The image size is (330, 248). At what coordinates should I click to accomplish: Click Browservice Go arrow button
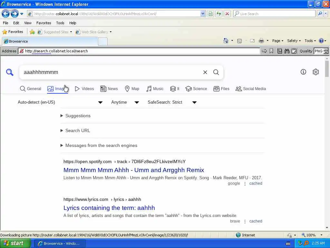(x=264, y=51)
